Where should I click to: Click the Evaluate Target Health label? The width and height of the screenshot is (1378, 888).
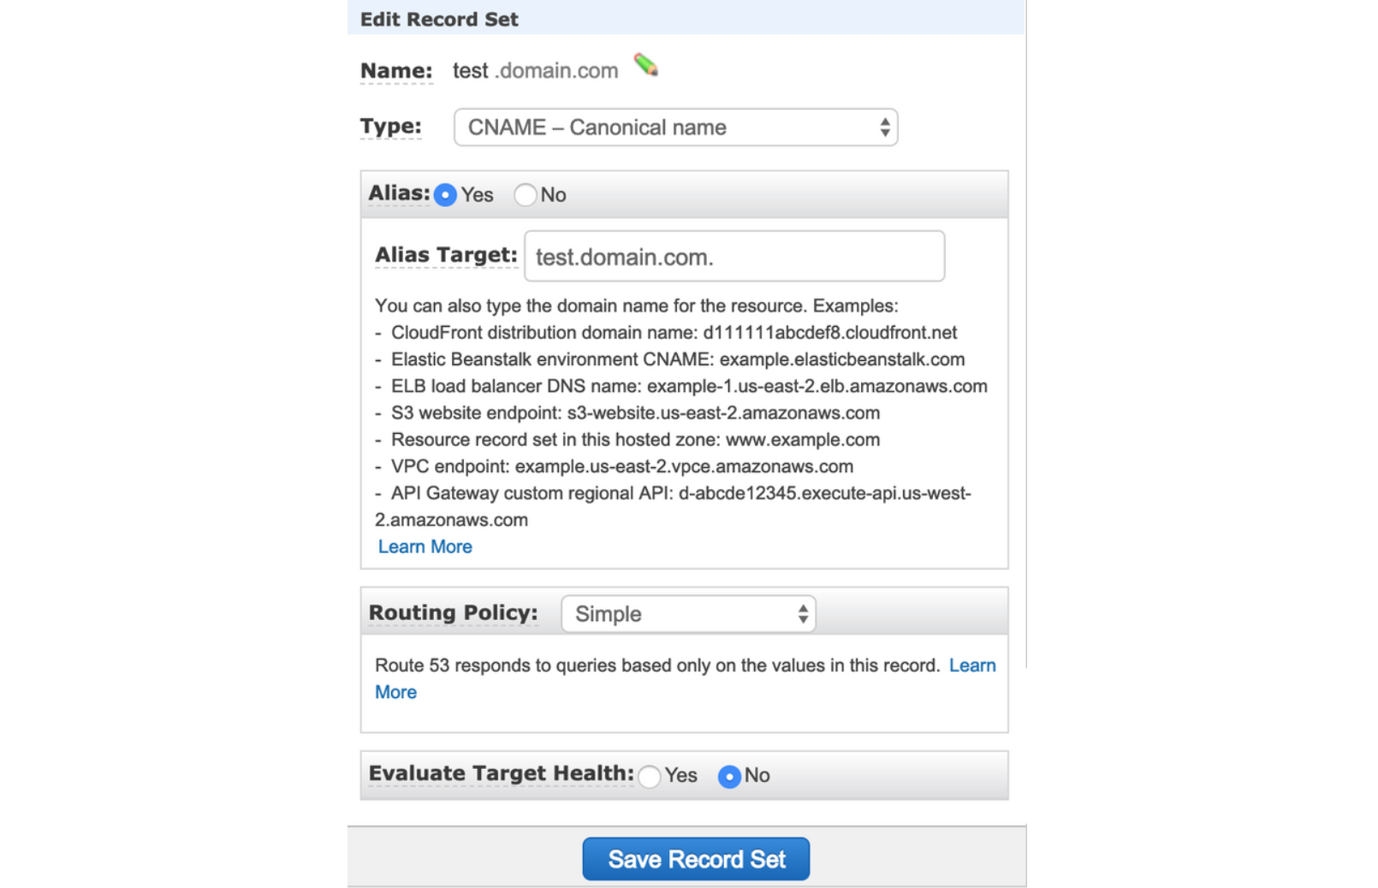pos(501,773)
